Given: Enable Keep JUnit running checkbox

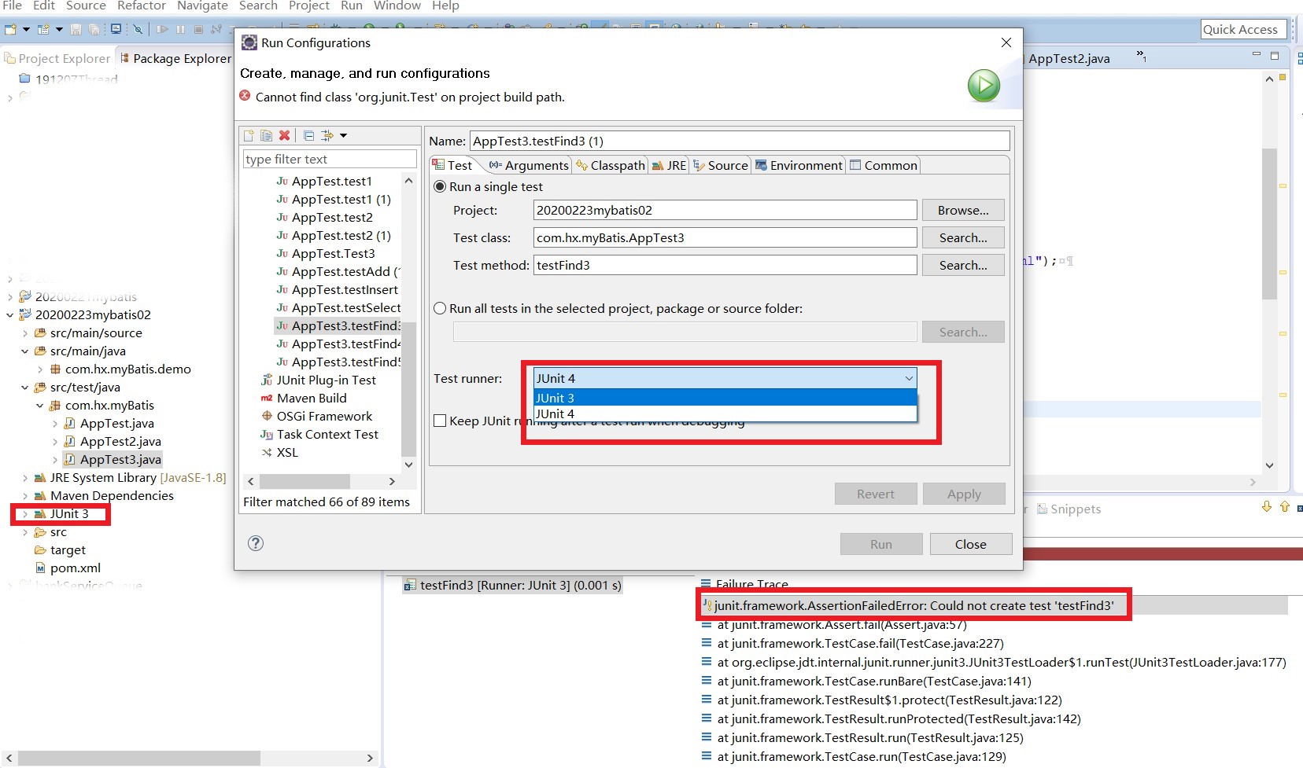Looking at the screenshot, I should (440, 421).
